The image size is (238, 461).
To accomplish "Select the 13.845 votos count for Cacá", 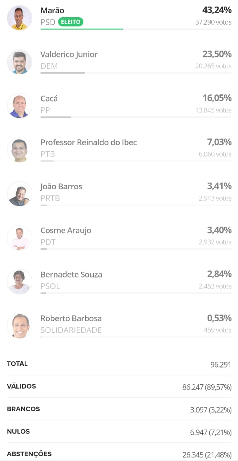I will pyautogui.click(x=214, y=110).
